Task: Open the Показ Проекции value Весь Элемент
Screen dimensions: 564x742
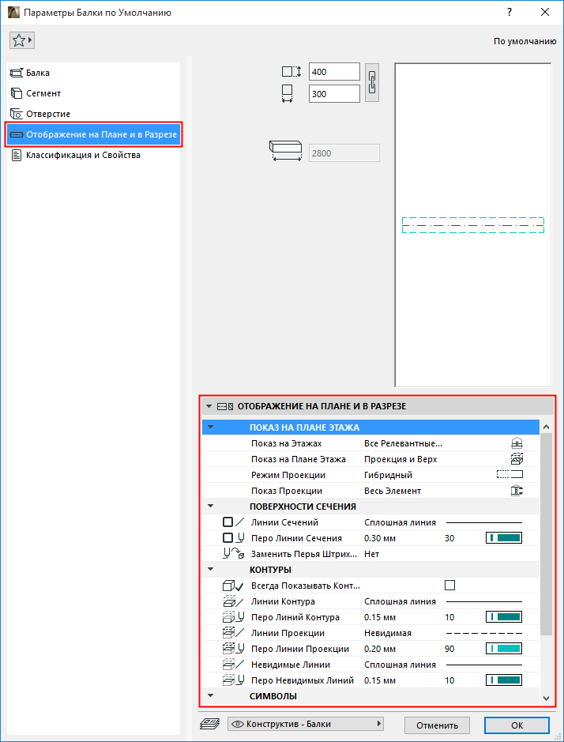Action: 393,491
